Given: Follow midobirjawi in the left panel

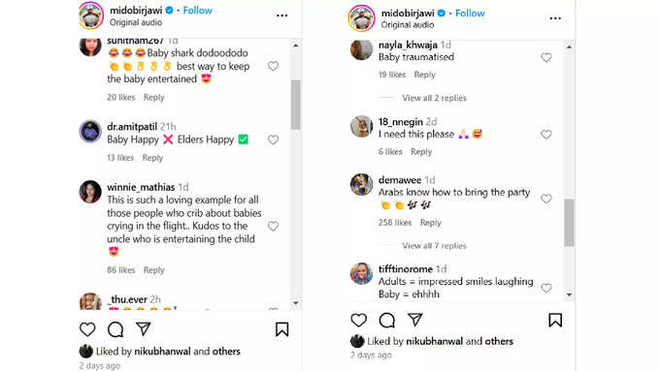Looking at the screenshot, I should tap(197, 11).
